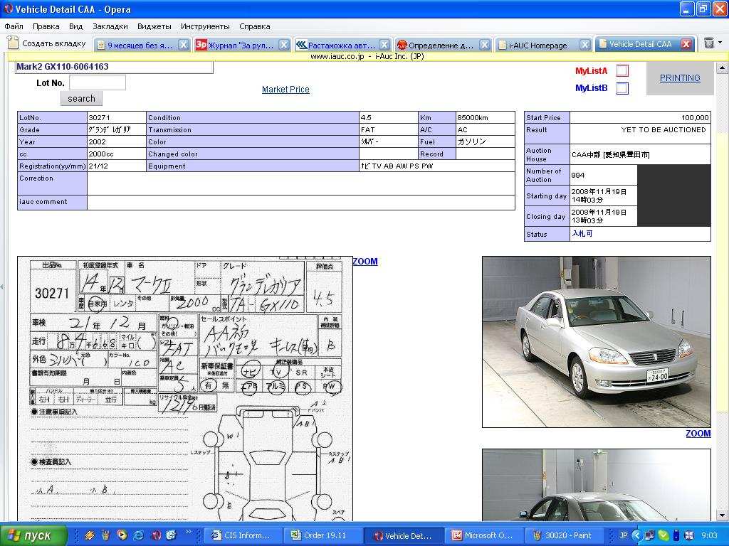This screenshot has height=546, width=729.
Task: Click the Opera panel toggle on left edge
Action: (2, 287)
